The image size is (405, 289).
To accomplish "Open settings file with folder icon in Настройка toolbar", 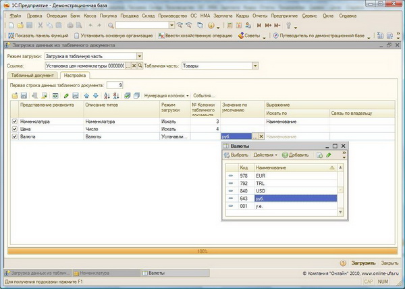I will click(15, 96).
